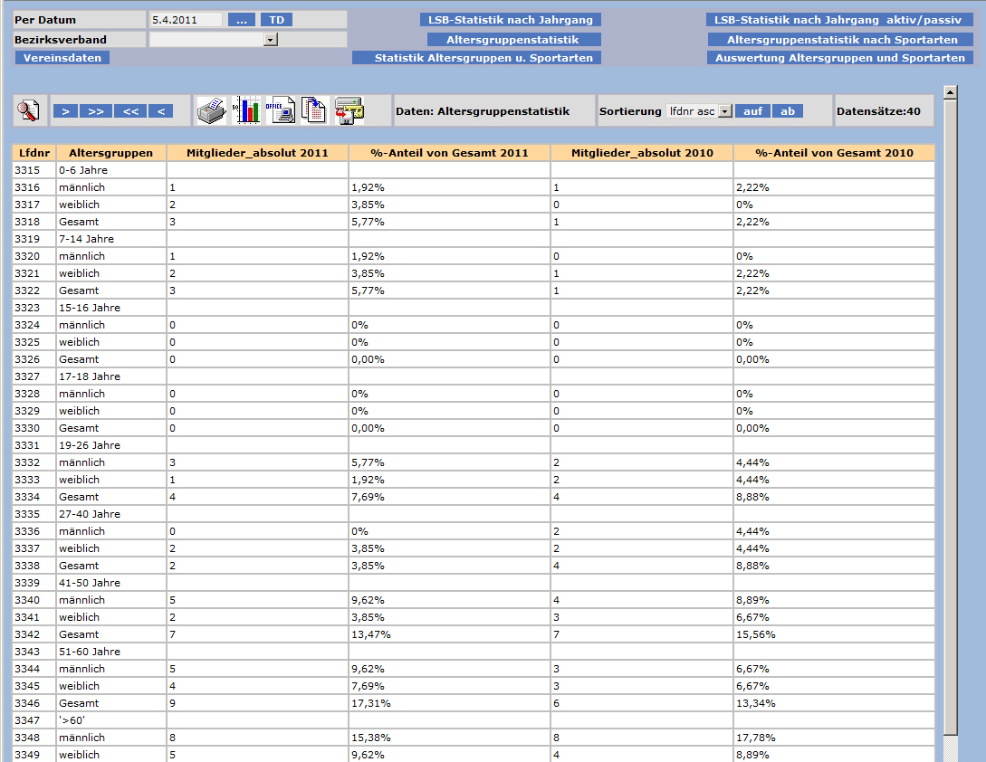Click the Lfdnr column header
The image size is (986, 762).
34,153
